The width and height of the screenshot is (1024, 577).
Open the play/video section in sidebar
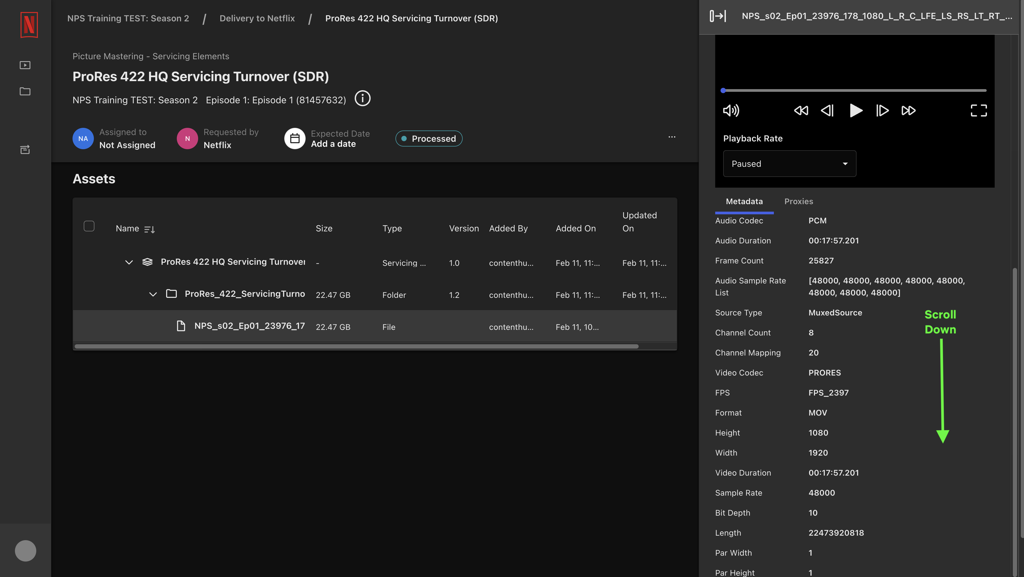click(25, 65)
